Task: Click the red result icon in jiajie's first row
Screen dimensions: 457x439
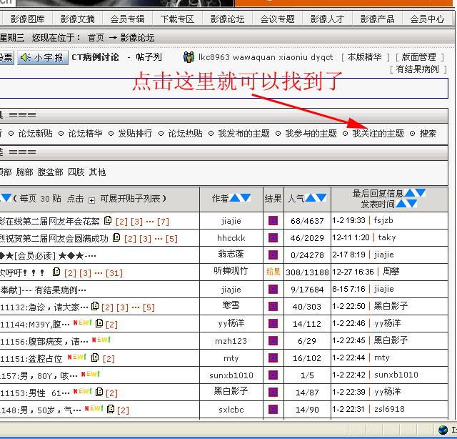Action: coord(273,221)
